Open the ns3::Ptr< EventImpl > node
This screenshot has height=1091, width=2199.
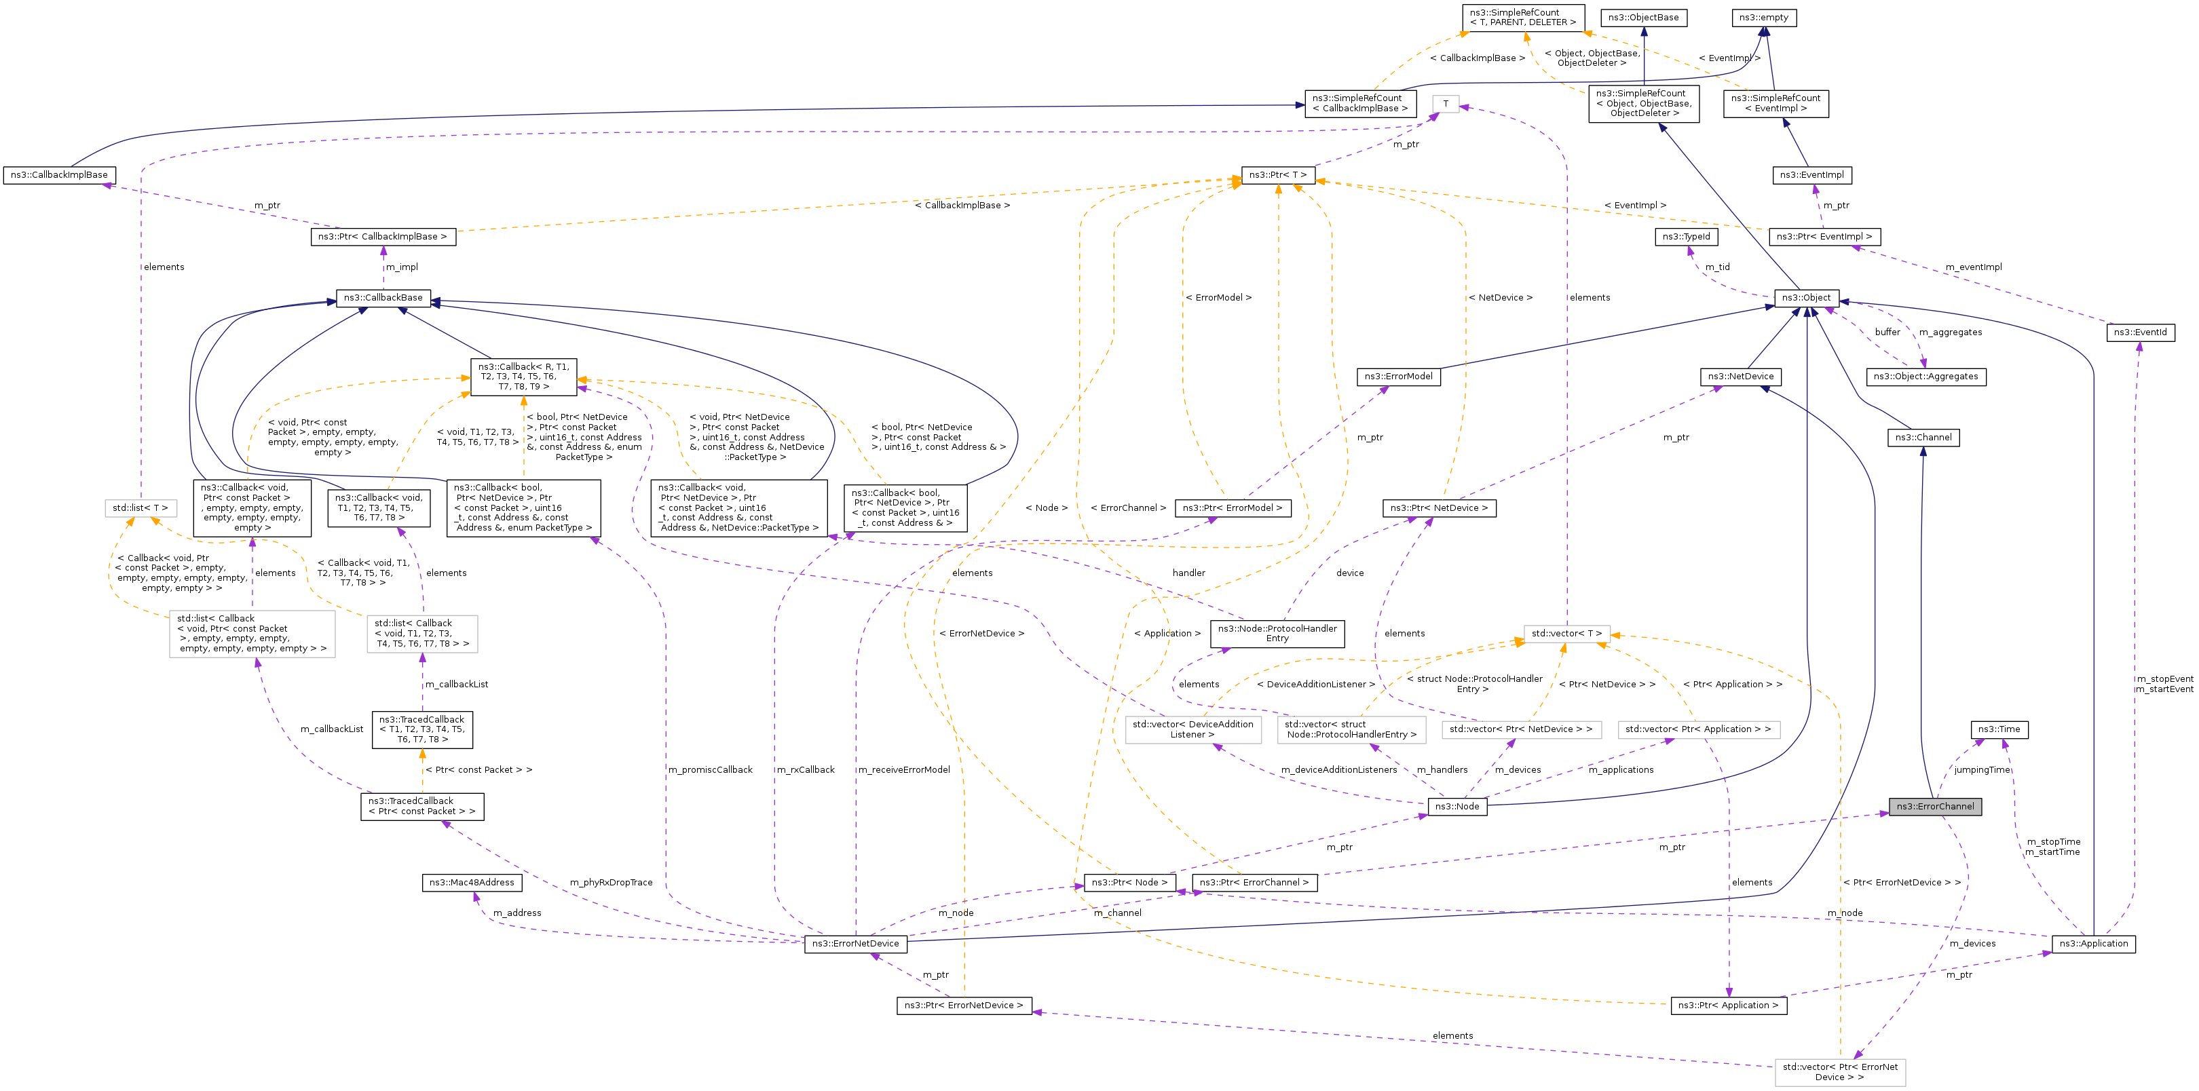point(1824,237)
